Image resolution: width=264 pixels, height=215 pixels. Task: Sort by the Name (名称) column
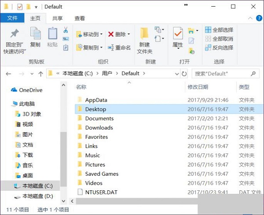(81, 87)
